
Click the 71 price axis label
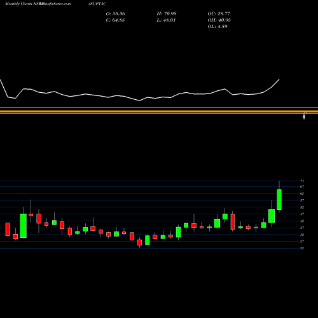click(x=302, y=181)
